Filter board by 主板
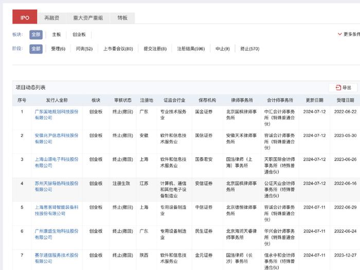 pyautogui.click(x=56, y=35)
